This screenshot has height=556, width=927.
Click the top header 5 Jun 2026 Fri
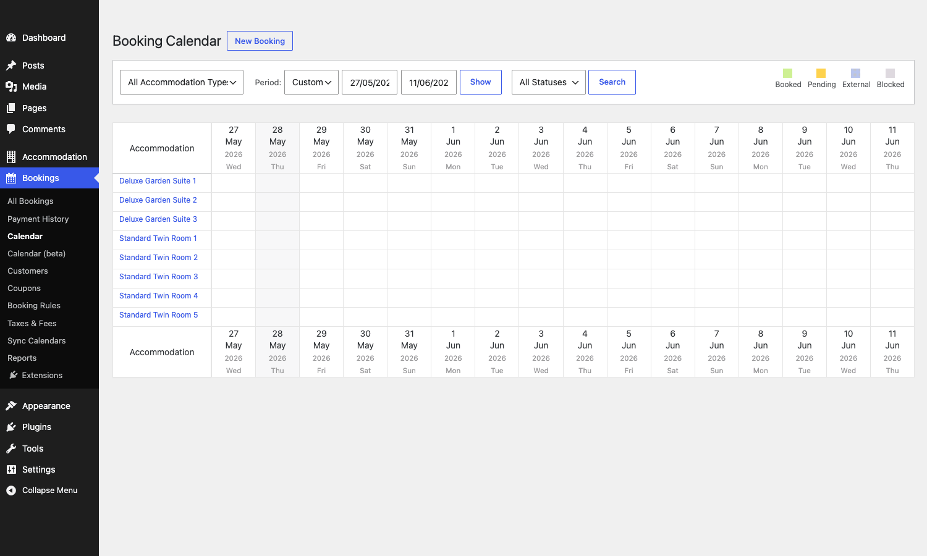tap(629, 148)
